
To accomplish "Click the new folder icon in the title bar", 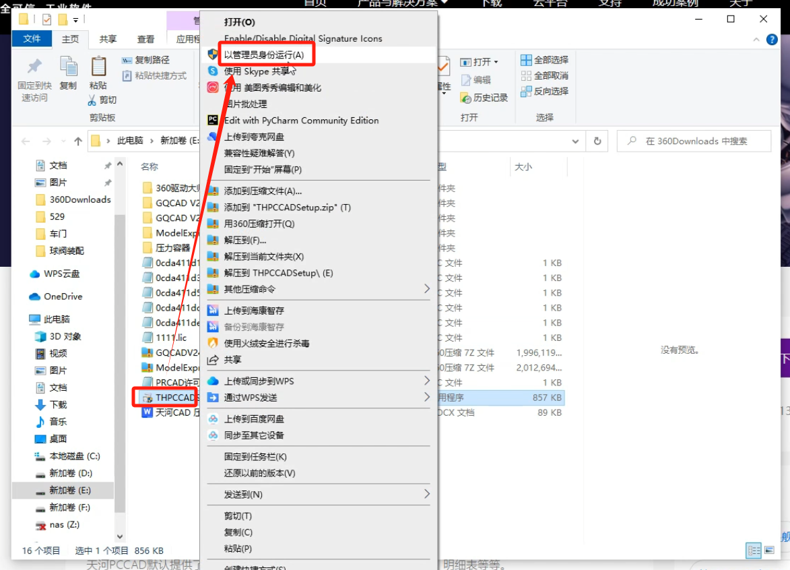I will (63, 20).
